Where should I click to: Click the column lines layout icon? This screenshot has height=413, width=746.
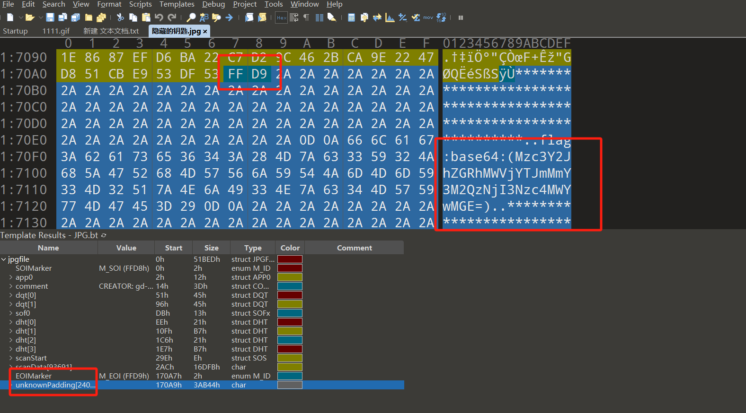[x=320, y=17]
